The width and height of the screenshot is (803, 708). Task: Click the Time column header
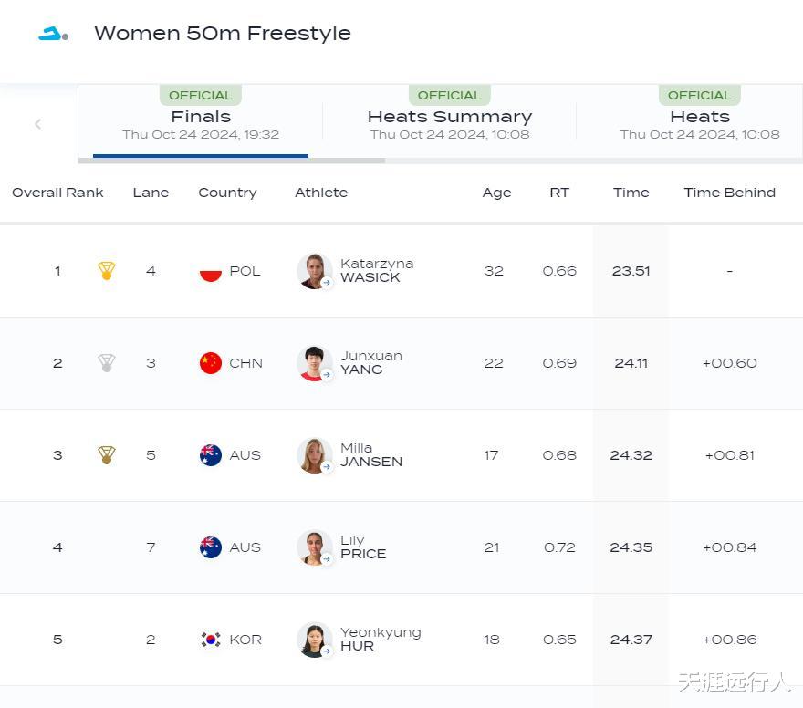[x=631, y=193]
